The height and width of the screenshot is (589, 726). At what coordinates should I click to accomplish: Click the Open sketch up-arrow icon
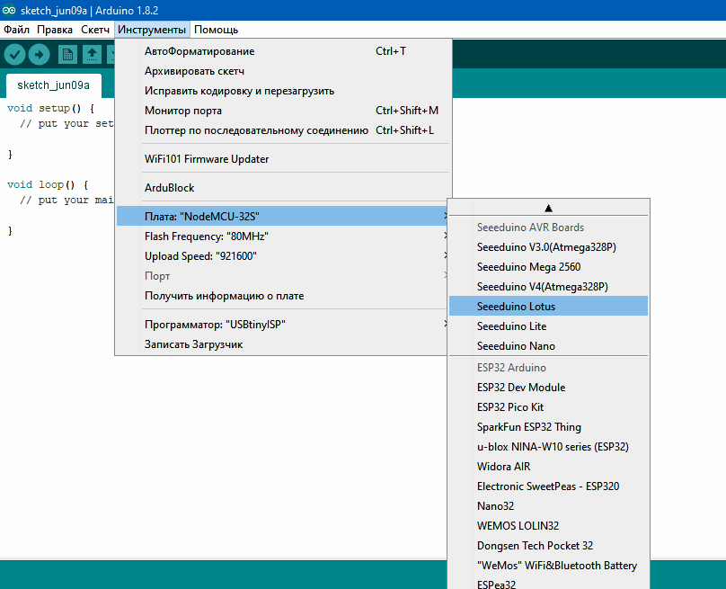click(92, 55)
